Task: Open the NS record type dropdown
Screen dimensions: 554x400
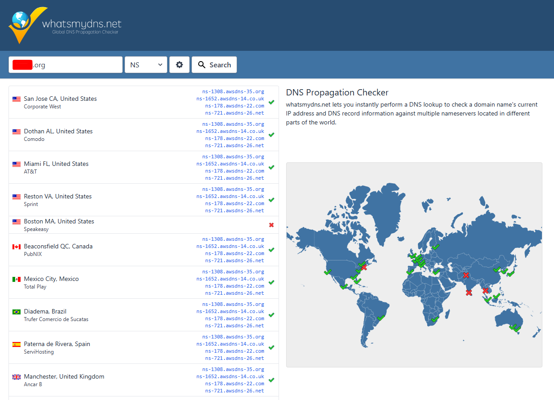Action: click(x=146, y=65)
